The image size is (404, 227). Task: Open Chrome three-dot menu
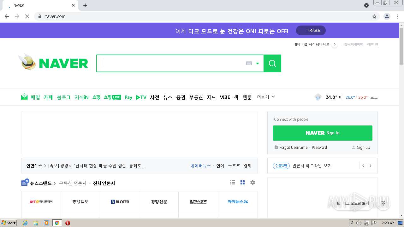pyautogui.click(x=397, y=16)
